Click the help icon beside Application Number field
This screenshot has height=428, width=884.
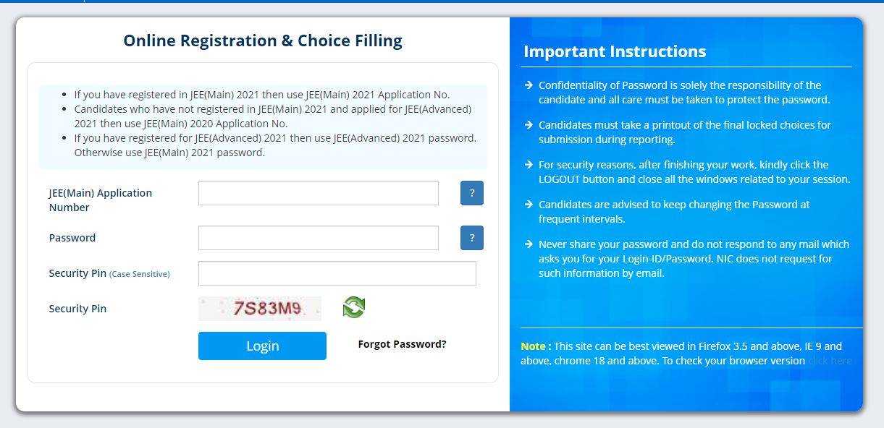[471, 193]
